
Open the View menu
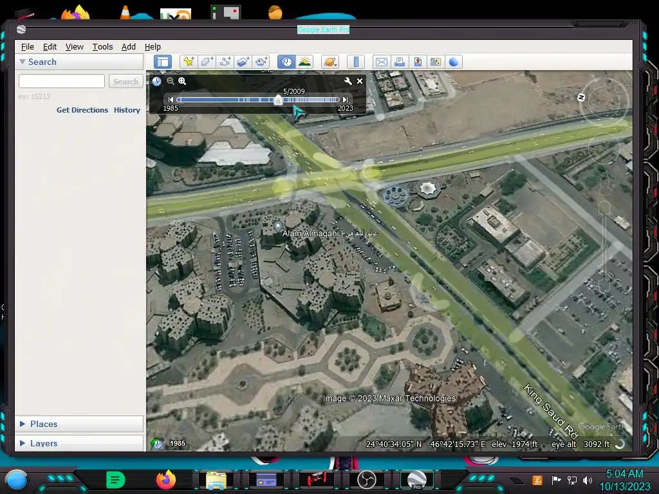(75, 46)
